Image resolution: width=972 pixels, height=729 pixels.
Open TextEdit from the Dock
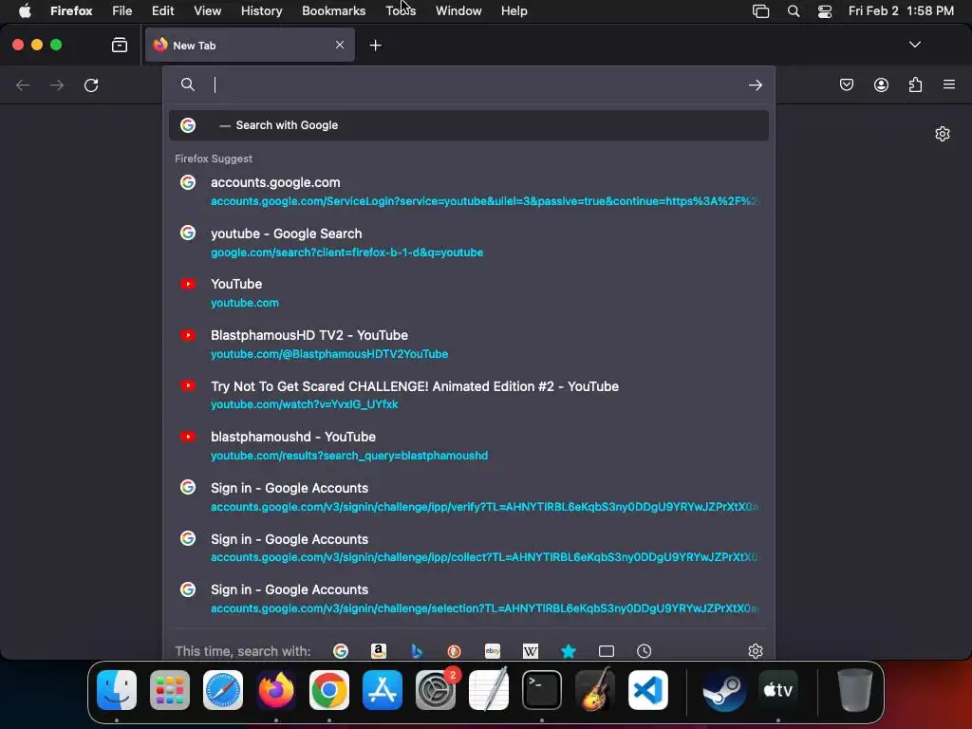pos(489,689)
